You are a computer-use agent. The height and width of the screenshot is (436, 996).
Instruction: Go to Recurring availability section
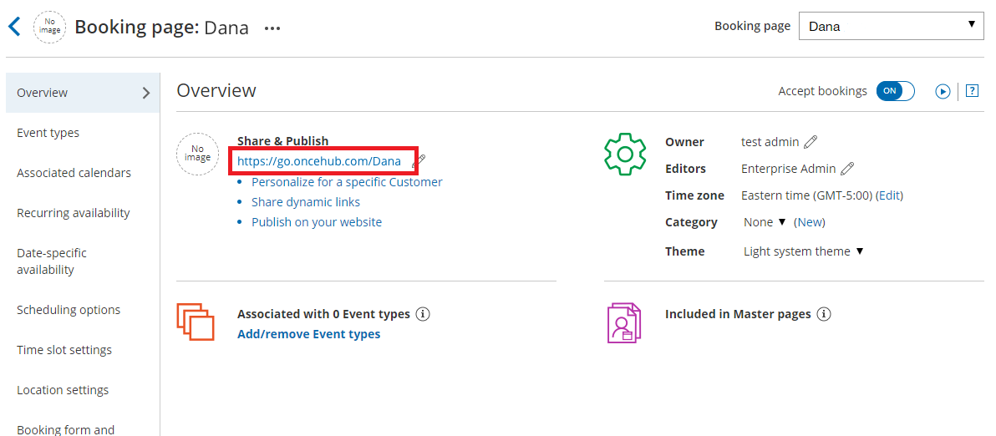point(74,213)
